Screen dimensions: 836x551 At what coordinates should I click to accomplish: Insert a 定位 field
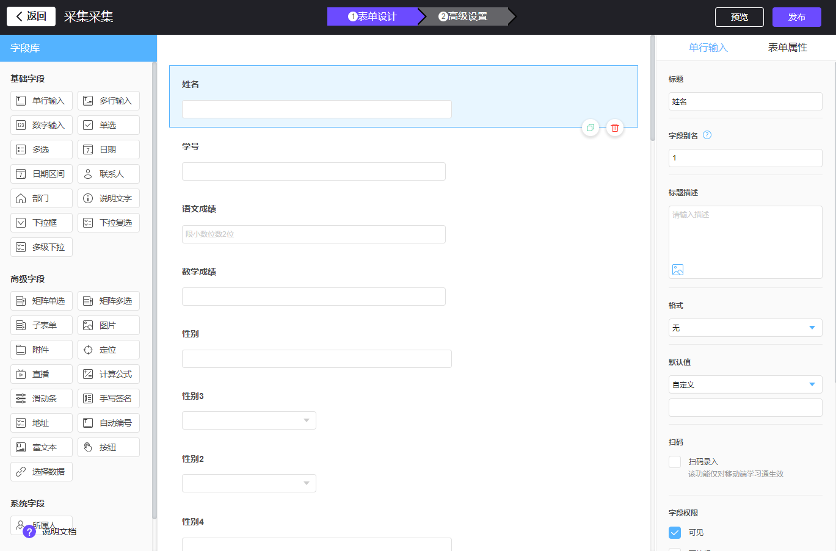109,350
